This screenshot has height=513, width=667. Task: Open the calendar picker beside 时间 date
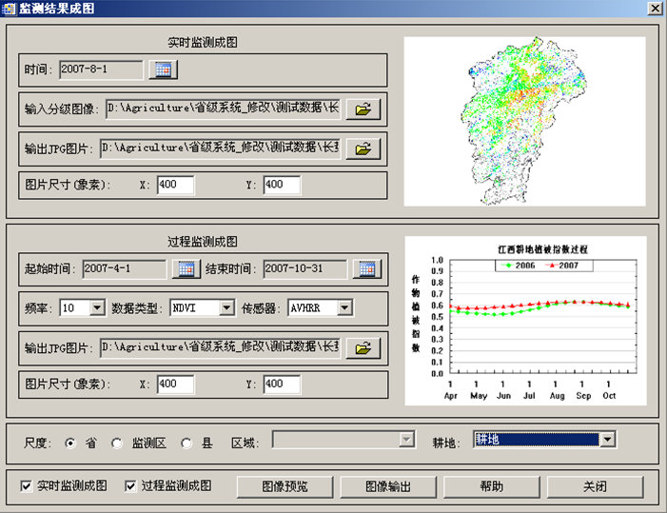pos(163,69)
